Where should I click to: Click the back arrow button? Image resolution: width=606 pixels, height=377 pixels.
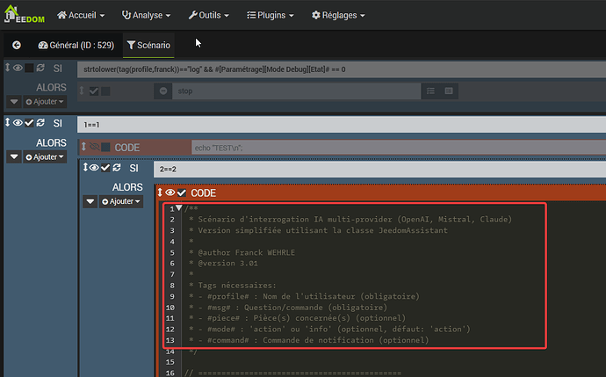coord(16,45)
